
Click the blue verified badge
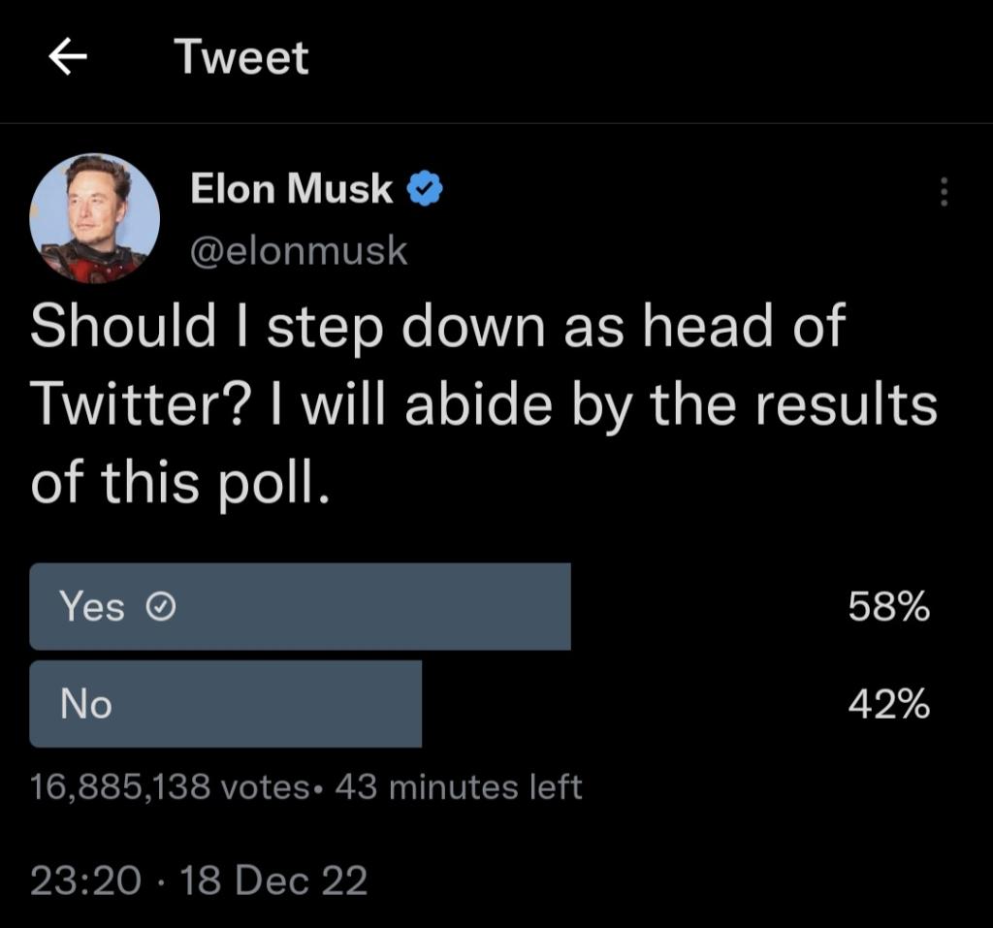tap(426, 190)
